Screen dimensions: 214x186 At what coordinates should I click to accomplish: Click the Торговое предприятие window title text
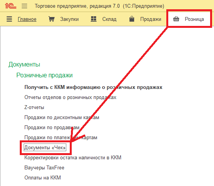(100, 6)
